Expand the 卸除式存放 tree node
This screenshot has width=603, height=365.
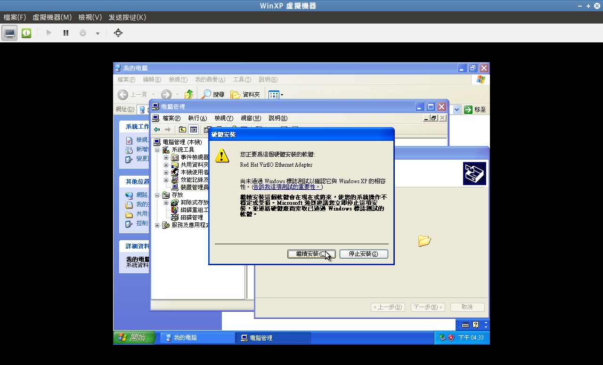(166, 203)
